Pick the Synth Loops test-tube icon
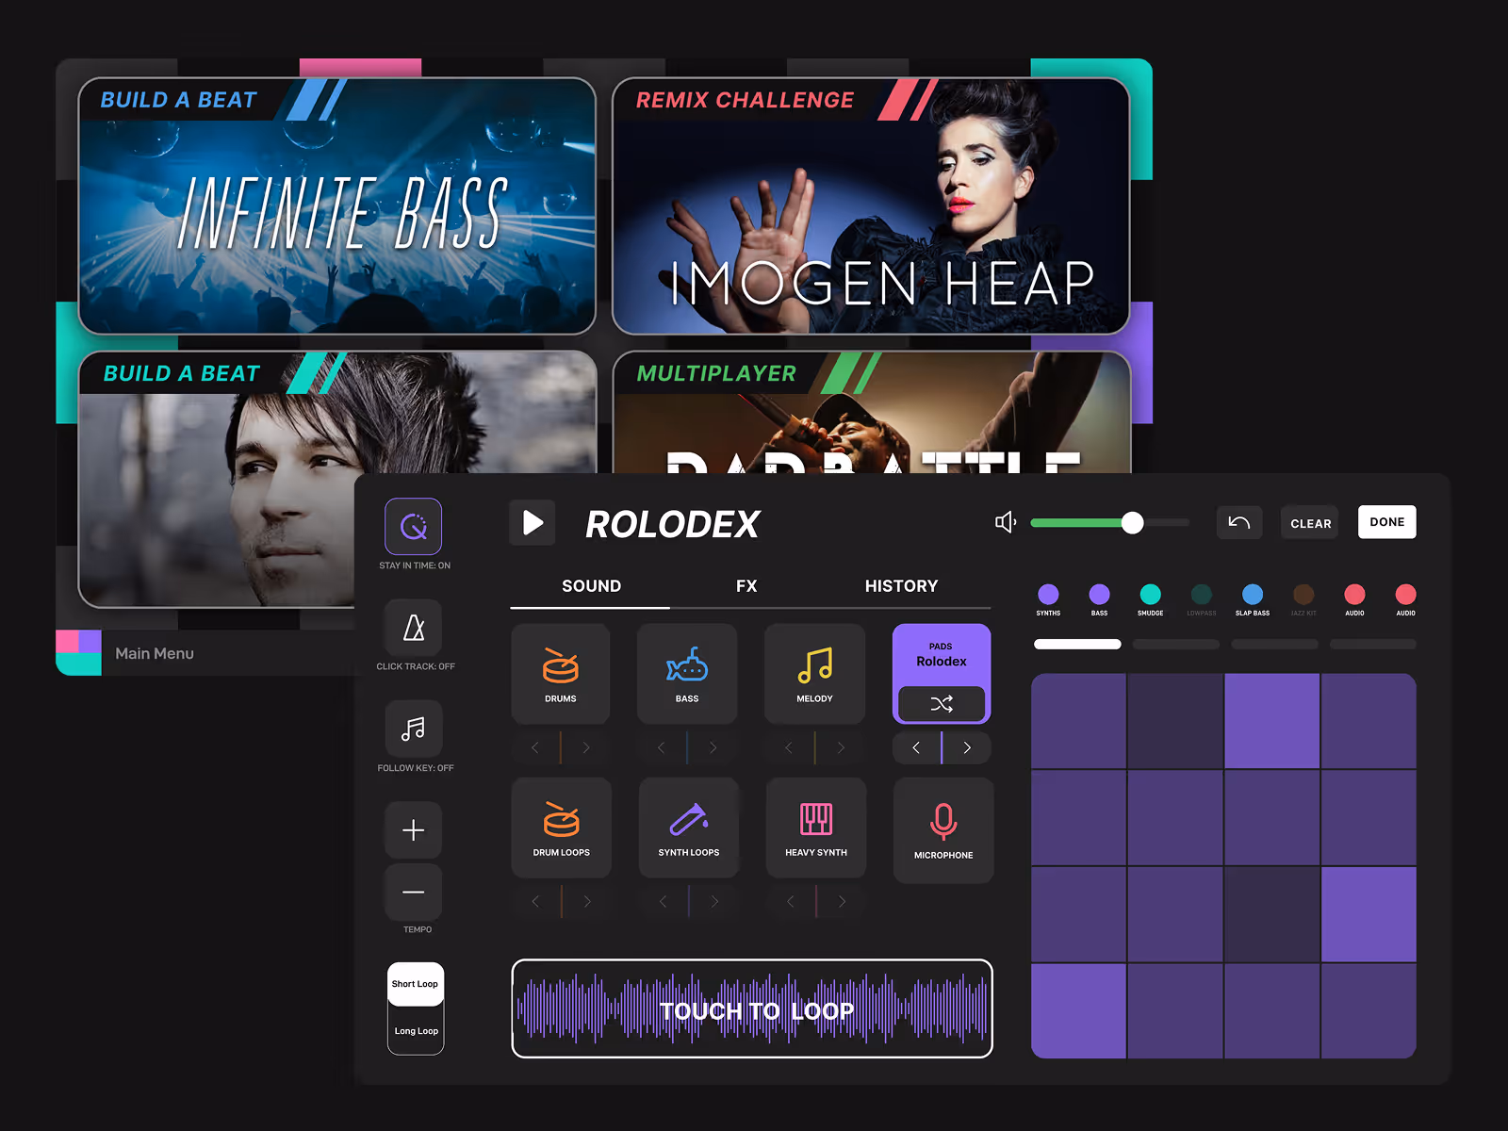Screen dimensions: 1508x1131 (689, 818)
